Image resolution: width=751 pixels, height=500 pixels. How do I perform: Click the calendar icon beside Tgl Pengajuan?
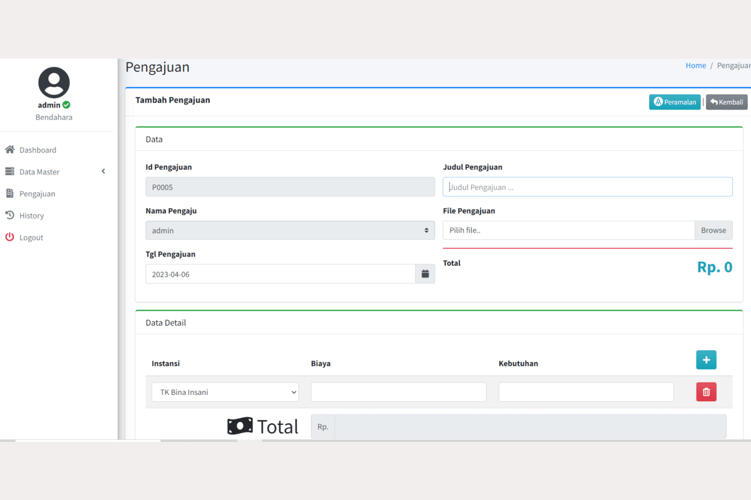coord(425,274)
